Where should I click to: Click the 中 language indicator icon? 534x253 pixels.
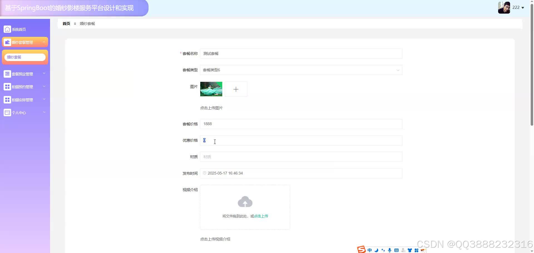[369, 250]
